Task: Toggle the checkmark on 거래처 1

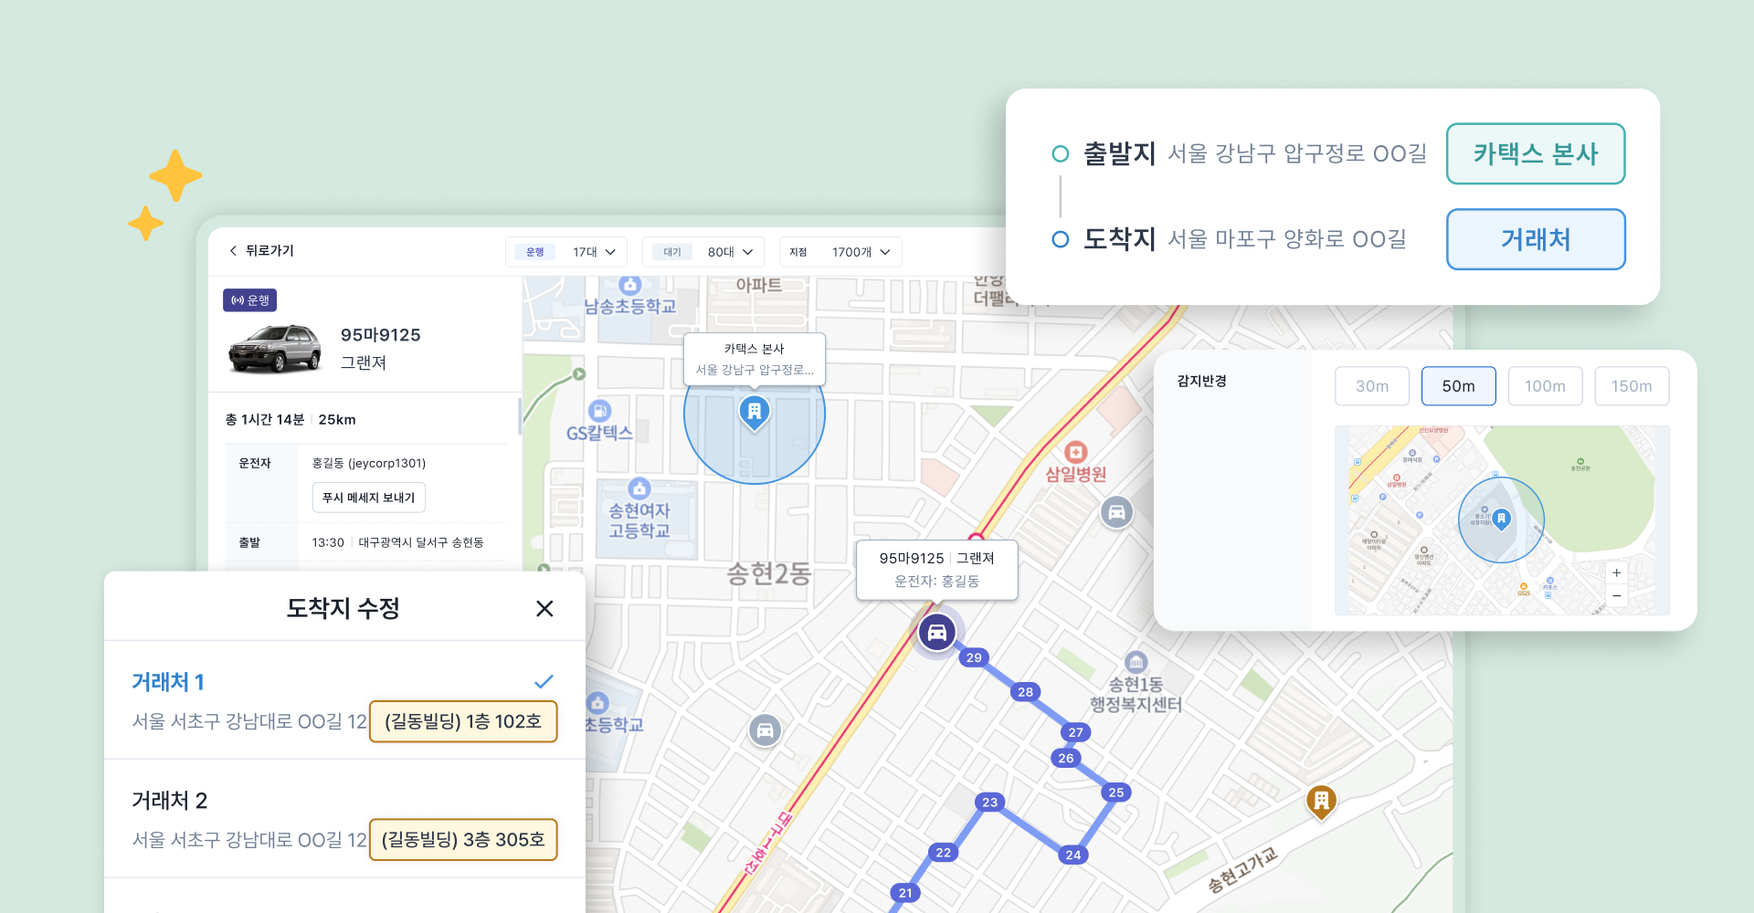Action: [544, 681]
